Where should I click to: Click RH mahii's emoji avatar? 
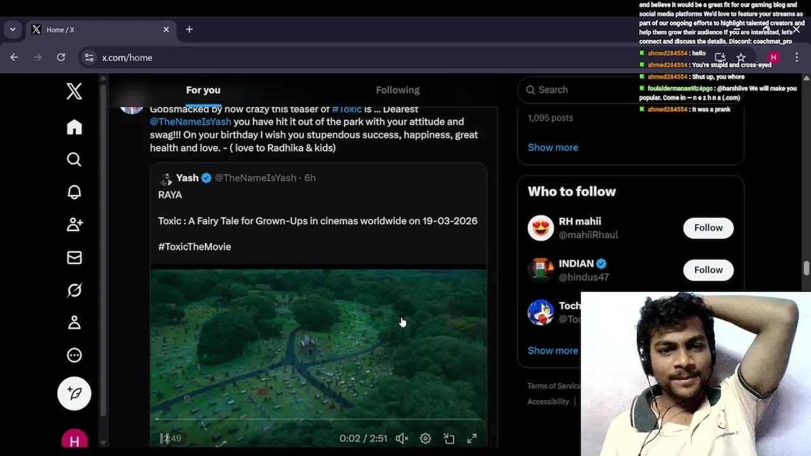point(540,227)
